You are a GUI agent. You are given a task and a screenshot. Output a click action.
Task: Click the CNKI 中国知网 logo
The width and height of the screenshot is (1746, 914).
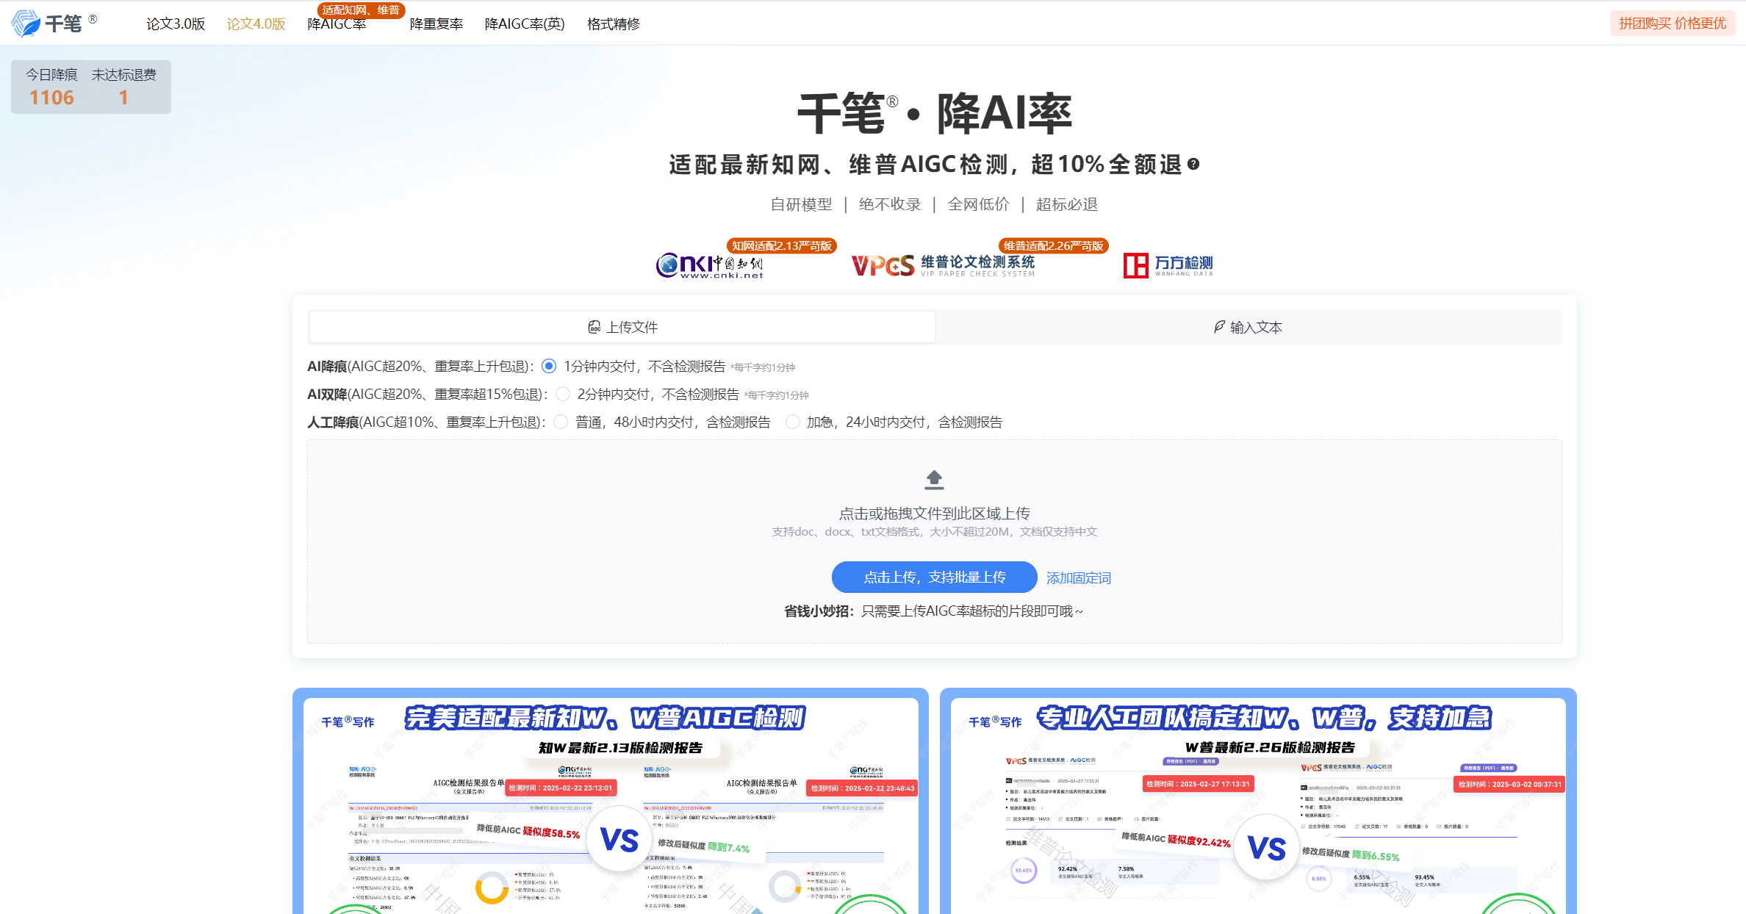point(709,265)
